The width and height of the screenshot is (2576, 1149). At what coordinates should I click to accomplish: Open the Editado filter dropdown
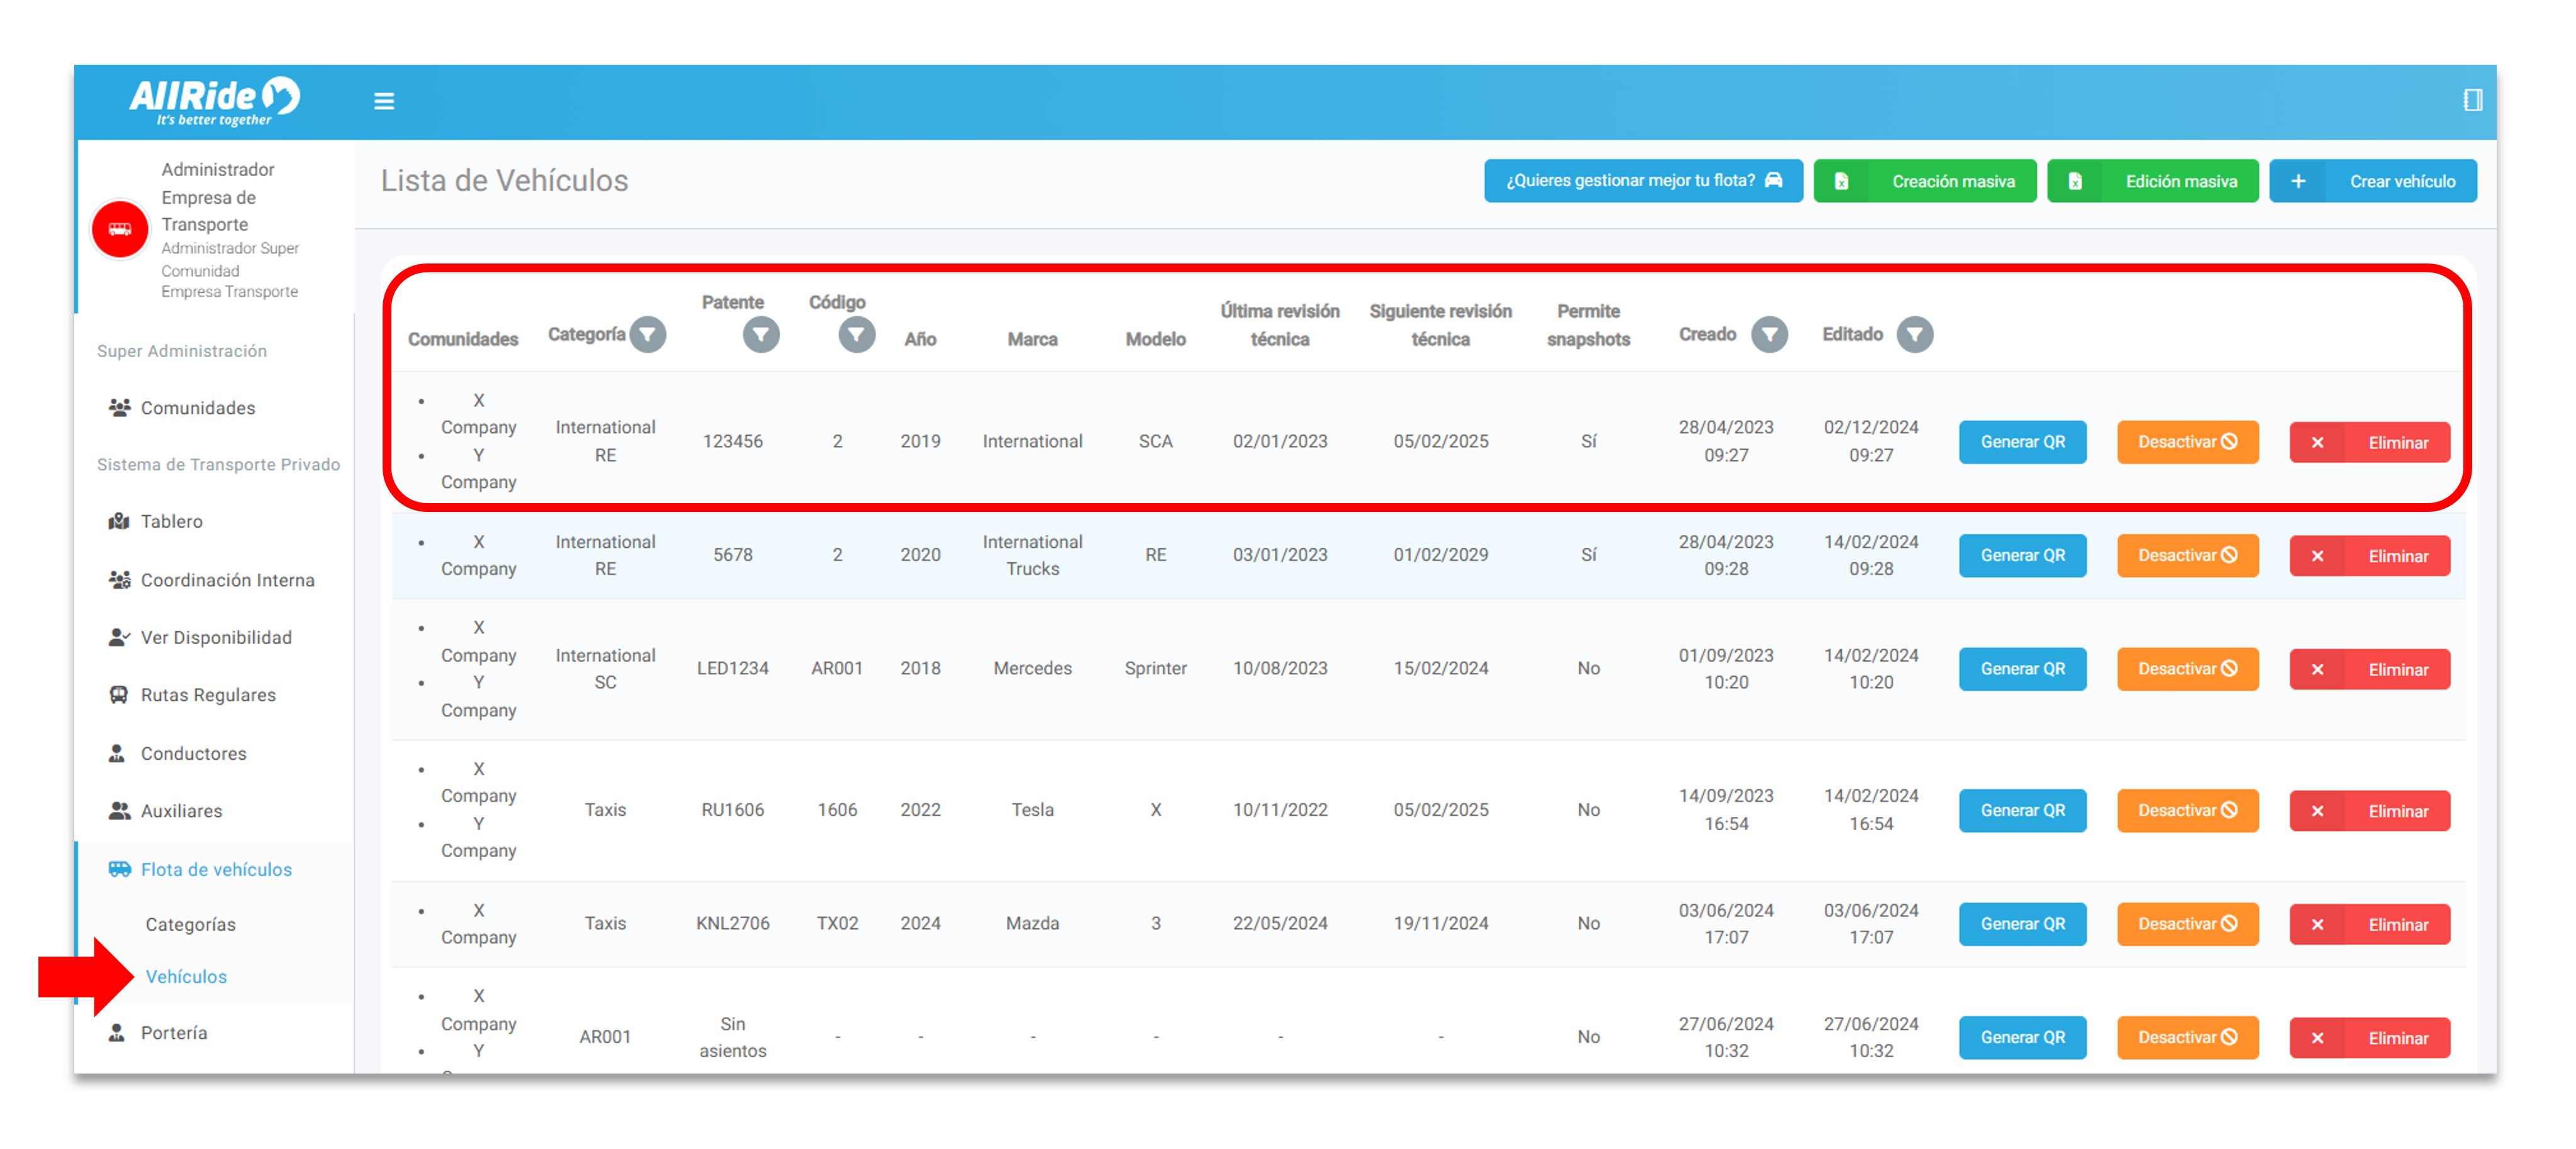1914,335
